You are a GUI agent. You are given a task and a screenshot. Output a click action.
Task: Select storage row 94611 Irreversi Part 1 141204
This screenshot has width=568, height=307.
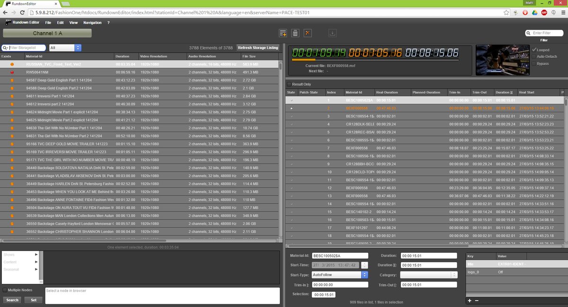(140, 96)
